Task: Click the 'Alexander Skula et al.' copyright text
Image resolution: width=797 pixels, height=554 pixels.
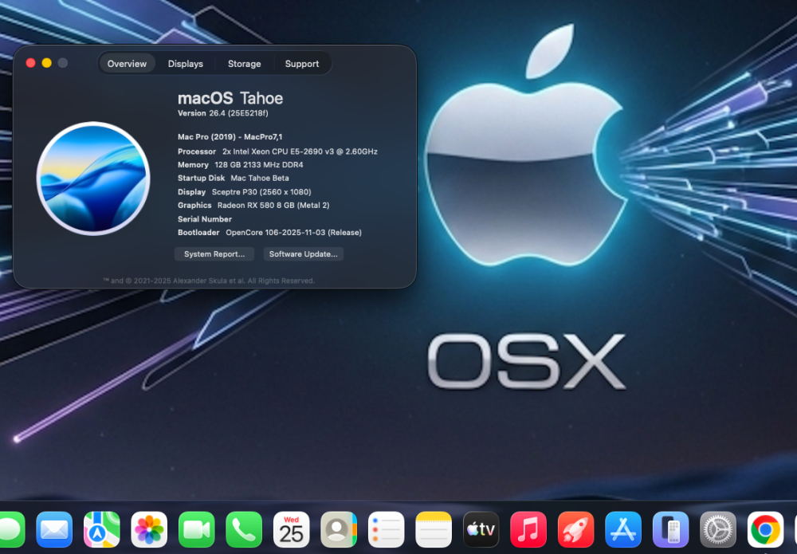Action: (209, 281)
